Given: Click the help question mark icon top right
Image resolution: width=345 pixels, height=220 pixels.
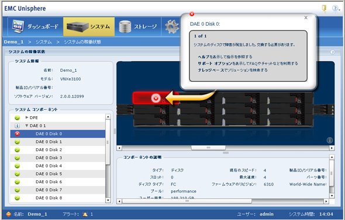Looking at the screenshot, I should (335, 8).
